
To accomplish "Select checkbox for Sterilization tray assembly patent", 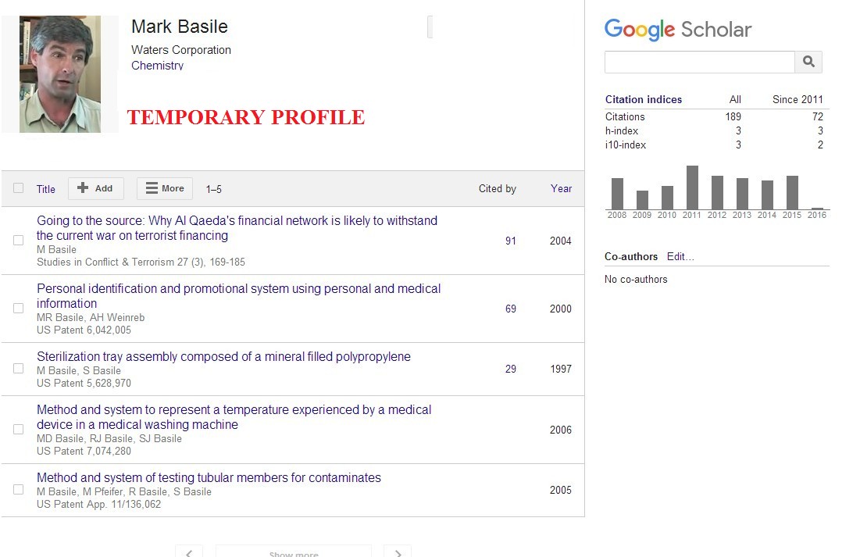I will [x=19, y=369].
